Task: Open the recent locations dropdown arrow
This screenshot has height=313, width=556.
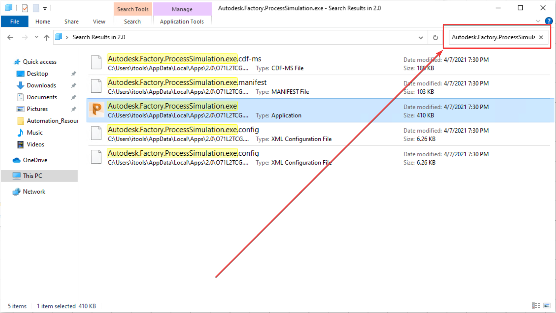Action: pos(36,37)
